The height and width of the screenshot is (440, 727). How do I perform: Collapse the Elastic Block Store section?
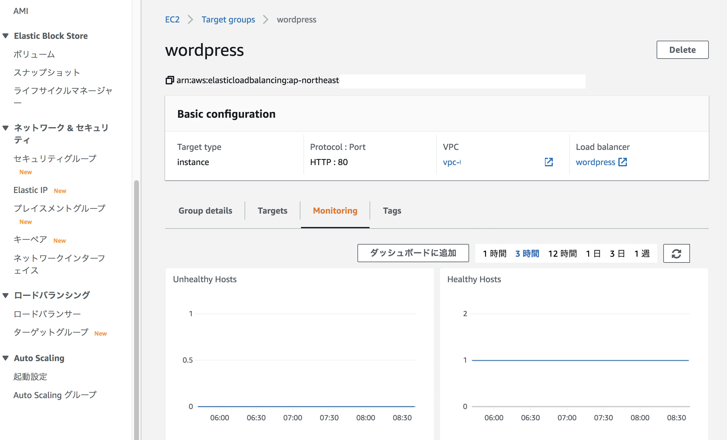[x=5, y=36]
